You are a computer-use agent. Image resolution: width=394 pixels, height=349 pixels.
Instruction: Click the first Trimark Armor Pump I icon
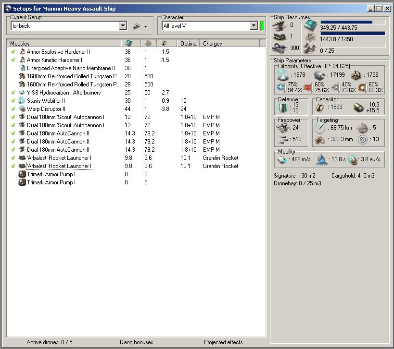point(22,174)
